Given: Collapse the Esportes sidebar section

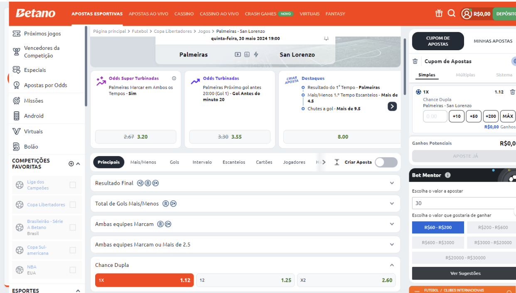Looking at the screenshot, I should pyautogui.click(x=78, y=291).
